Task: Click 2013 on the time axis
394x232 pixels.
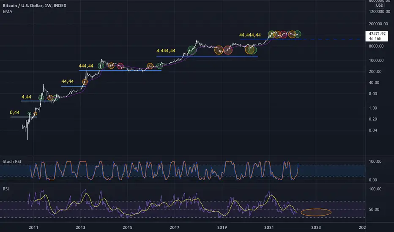Action: point(80,227)
